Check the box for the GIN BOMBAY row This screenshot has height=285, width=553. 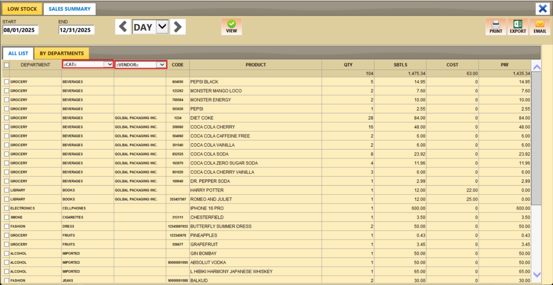click(6, 253)
